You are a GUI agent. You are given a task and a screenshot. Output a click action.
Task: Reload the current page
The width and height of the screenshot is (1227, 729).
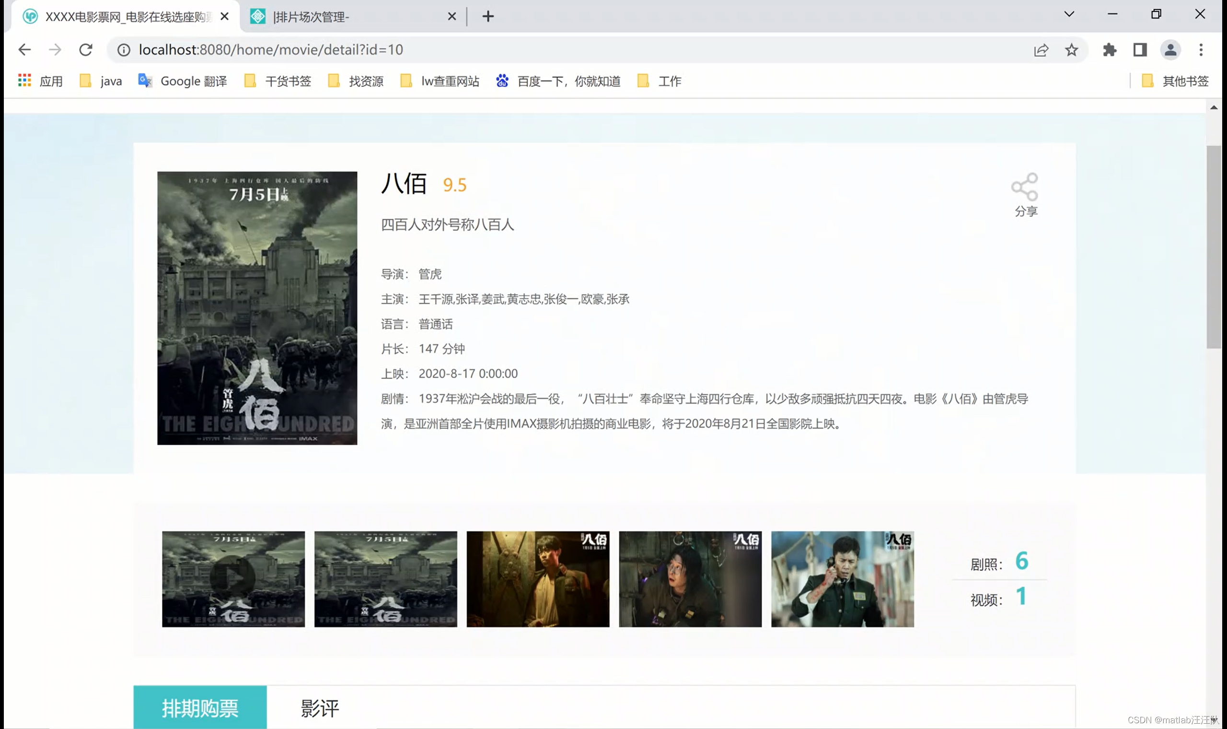[x=86, y=49]
